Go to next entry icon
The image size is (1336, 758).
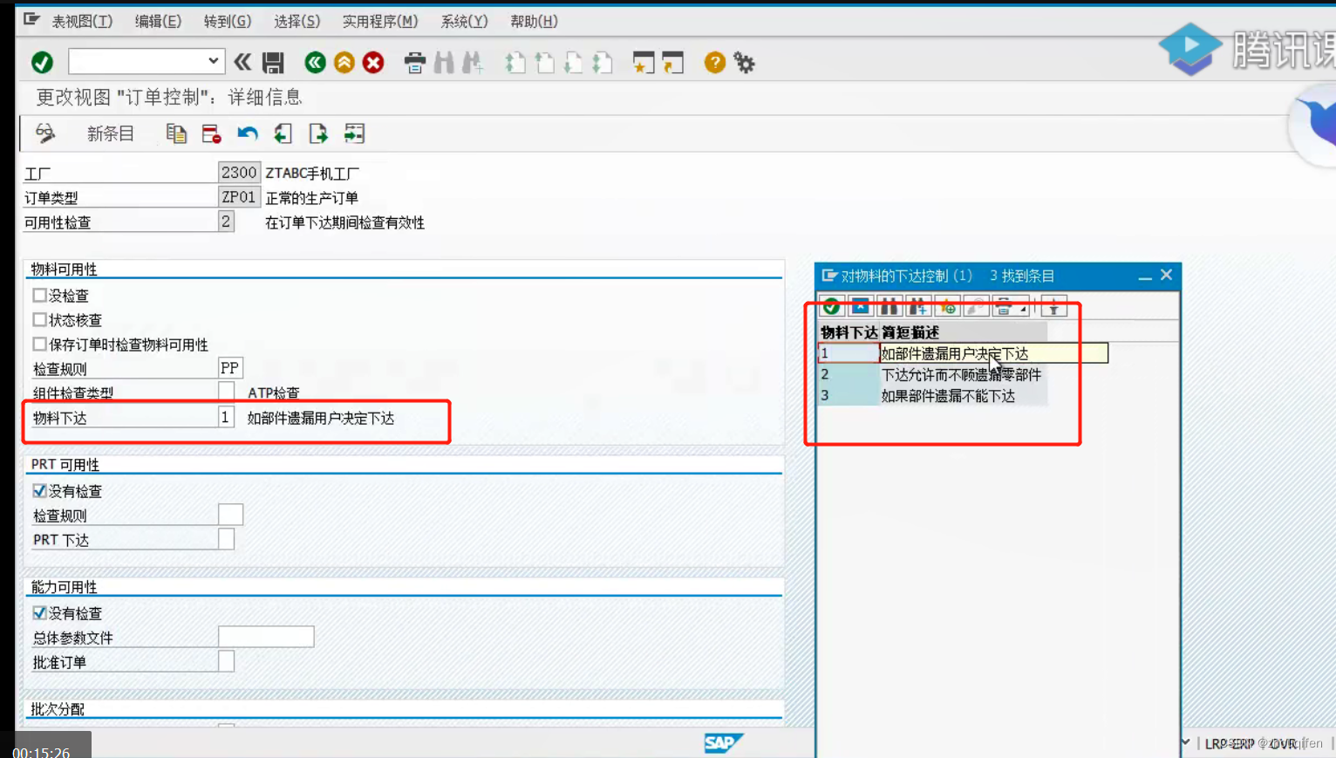tap(318, 133)
